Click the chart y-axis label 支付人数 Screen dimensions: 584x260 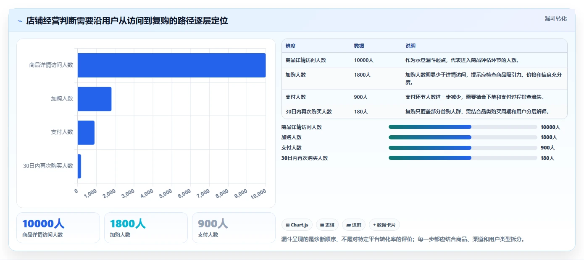62,132
